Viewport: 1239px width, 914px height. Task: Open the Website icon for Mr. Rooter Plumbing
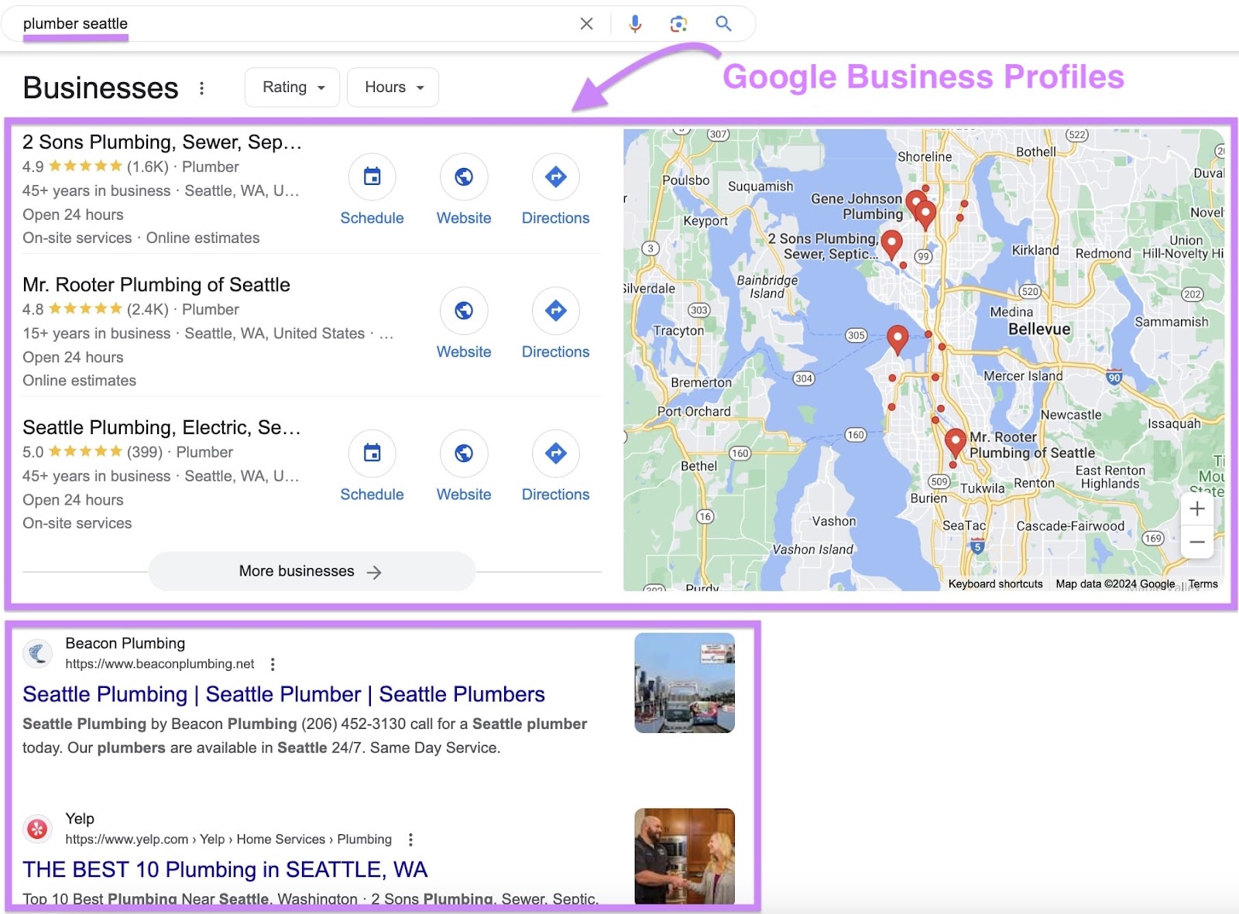click(x=463, y=311)
